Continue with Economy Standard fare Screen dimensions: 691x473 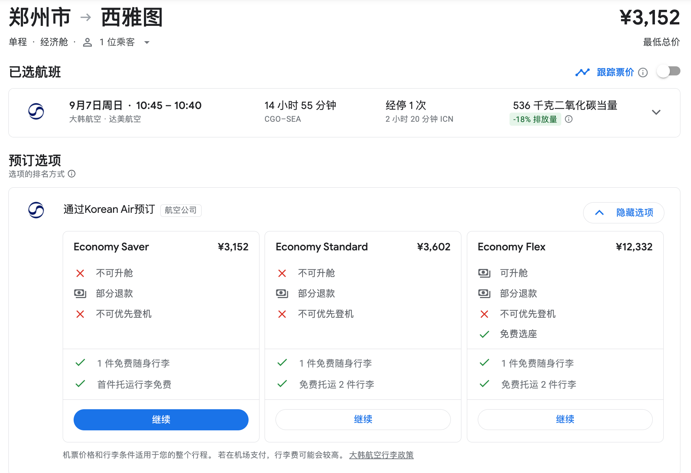363,419
